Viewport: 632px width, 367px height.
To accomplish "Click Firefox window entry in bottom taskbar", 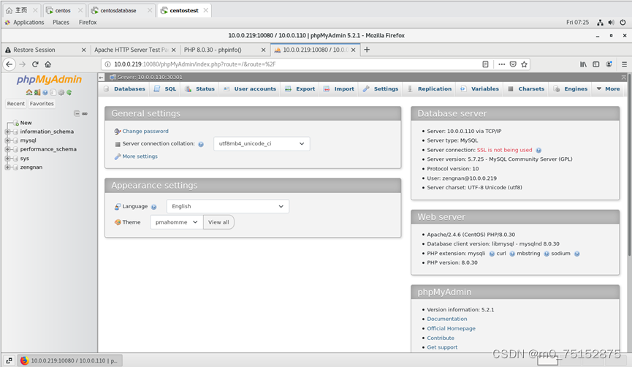I will tap(69, 360).
